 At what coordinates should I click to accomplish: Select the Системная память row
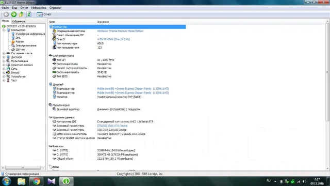pyautogui.click(x=117, y=72)
